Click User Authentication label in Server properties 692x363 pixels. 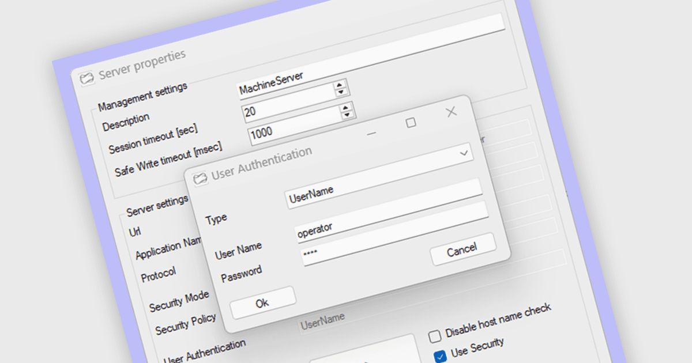[x=205, y=351]
